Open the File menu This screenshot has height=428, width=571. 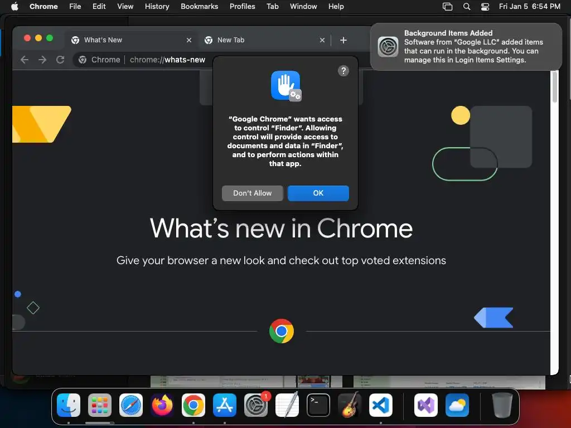(x=75, y=7)
